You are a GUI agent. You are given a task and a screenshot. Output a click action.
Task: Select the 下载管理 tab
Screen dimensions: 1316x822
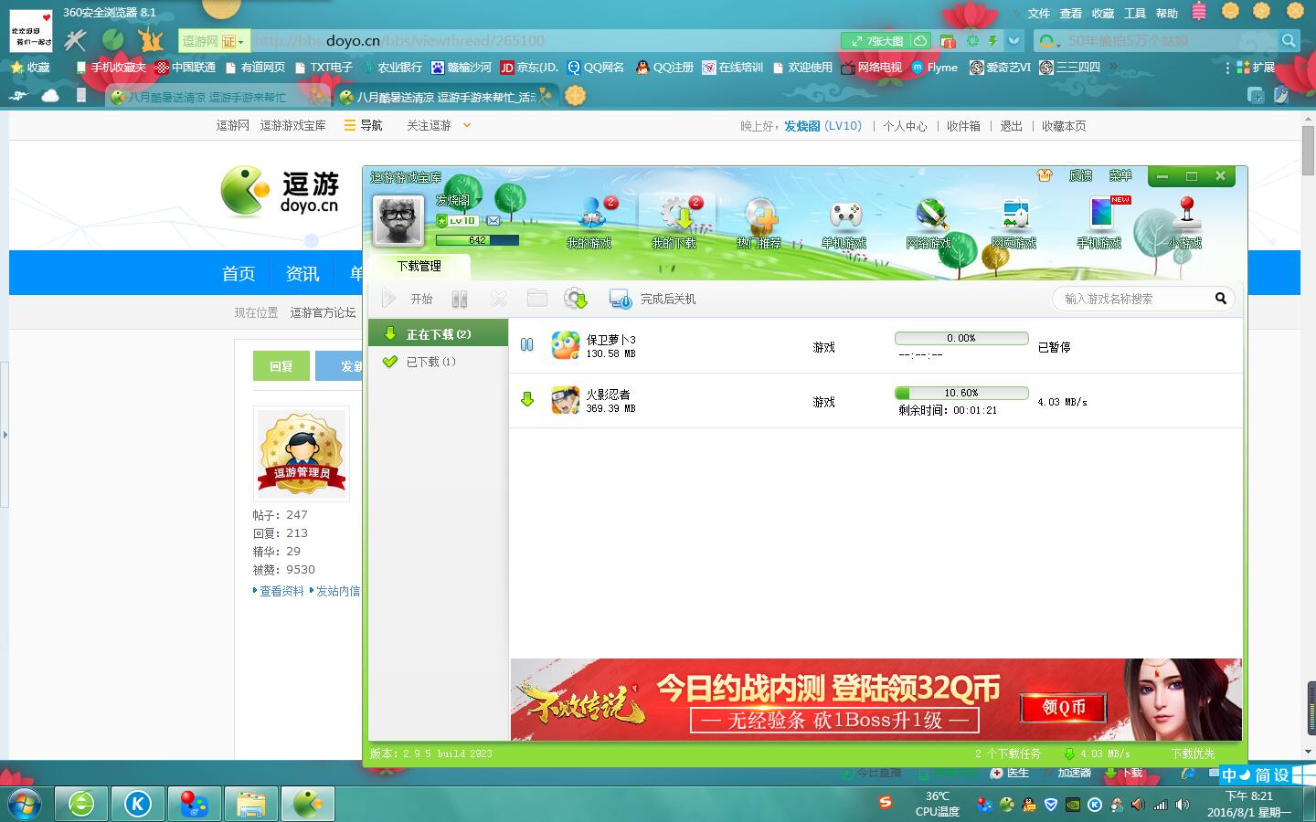[419, 266]
